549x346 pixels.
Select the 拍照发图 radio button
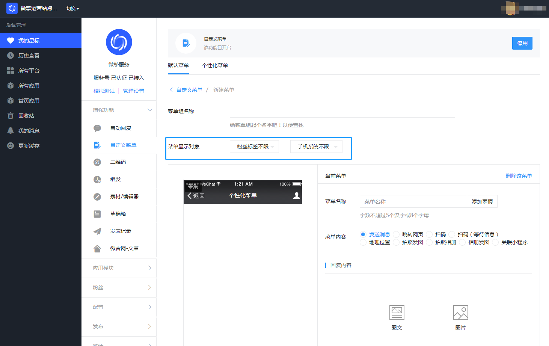click(396, 242)
